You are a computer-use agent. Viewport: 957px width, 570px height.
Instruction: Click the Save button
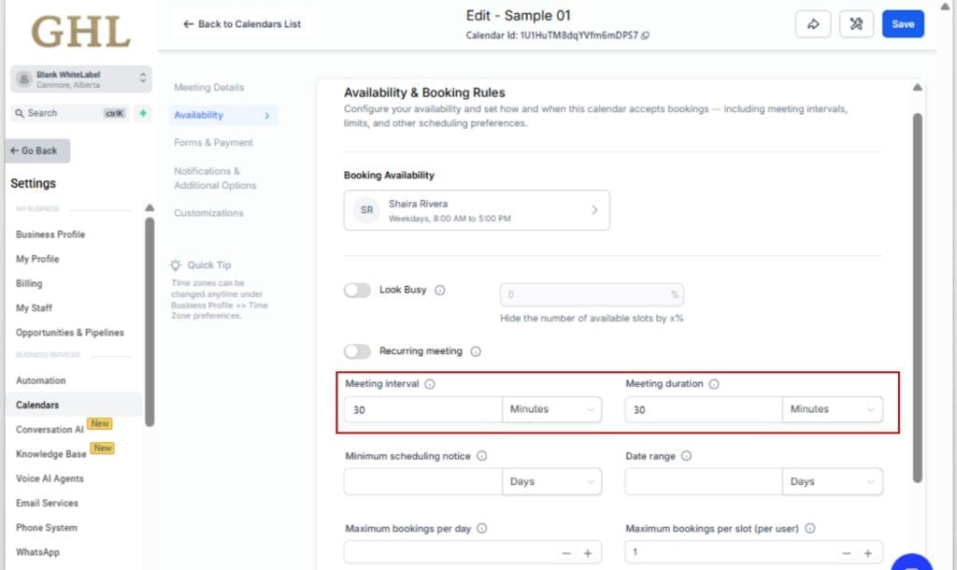902,23
